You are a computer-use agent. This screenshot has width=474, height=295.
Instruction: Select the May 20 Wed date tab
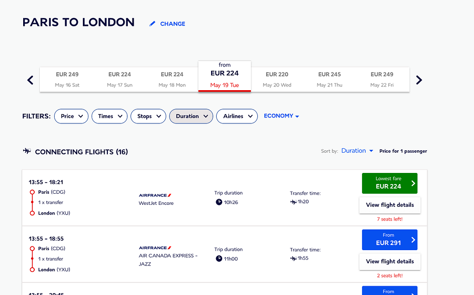pyautogui.click(x=277, y=79)
